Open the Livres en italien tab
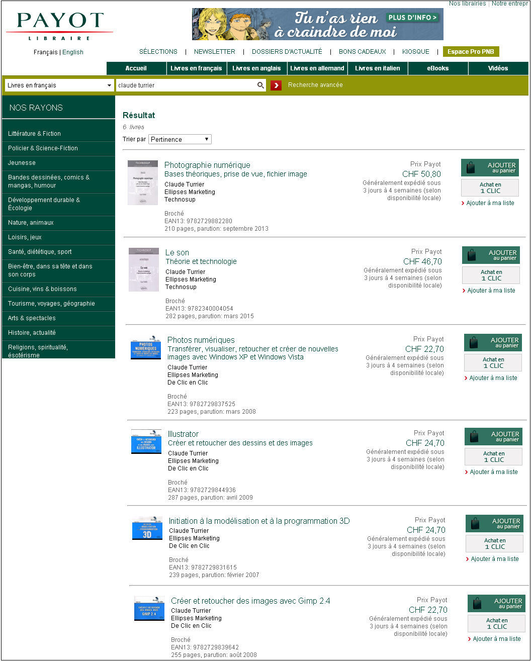Image resolution: width=532 pixels, height=662 pixels. pos(378,68)
